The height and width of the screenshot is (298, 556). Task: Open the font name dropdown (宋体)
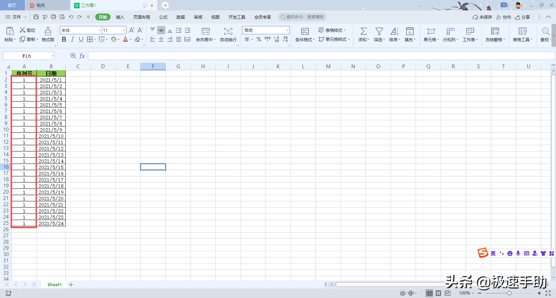tap(100, 30)
